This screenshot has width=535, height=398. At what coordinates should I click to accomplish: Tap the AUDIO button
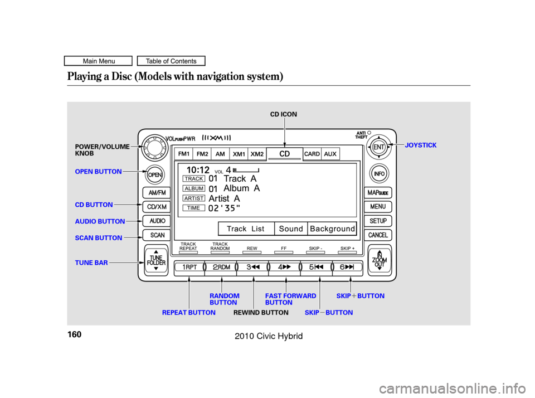[x=157, y=221]
